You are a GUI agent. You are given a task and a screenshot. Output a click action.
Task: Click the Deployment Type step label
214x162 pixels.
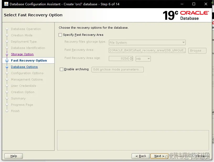pyautogui.click(x=24, y=42)
